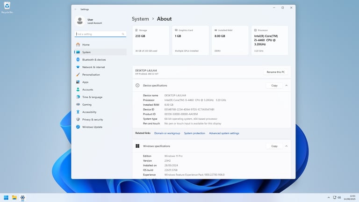Click the Settings back arrow
Image resolution: width=359 pixels, height=202 pixels.
point(76,9)
